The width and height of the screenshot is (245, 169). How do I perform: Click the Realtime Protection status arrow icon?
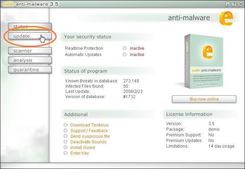click(x=125, y=48)
